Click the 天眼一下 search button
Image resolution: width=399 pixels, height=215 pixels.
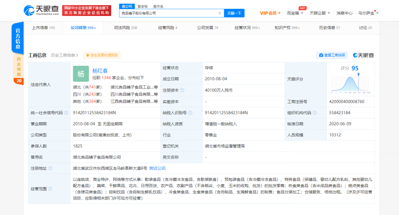(234, 13)
